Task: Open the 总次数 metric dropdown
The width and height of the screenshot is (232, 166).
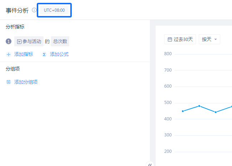Action: (60, 42)
